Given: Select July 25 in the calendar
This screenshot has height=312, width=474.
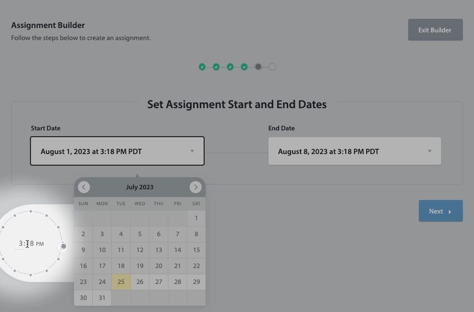Looking at the screenshot, I should pyautogui.click(x=121, y=282).
